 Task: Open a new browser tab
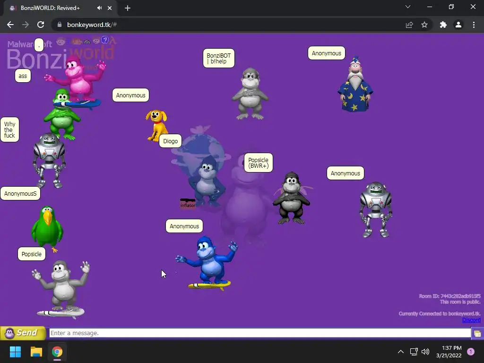pos(128,8)
